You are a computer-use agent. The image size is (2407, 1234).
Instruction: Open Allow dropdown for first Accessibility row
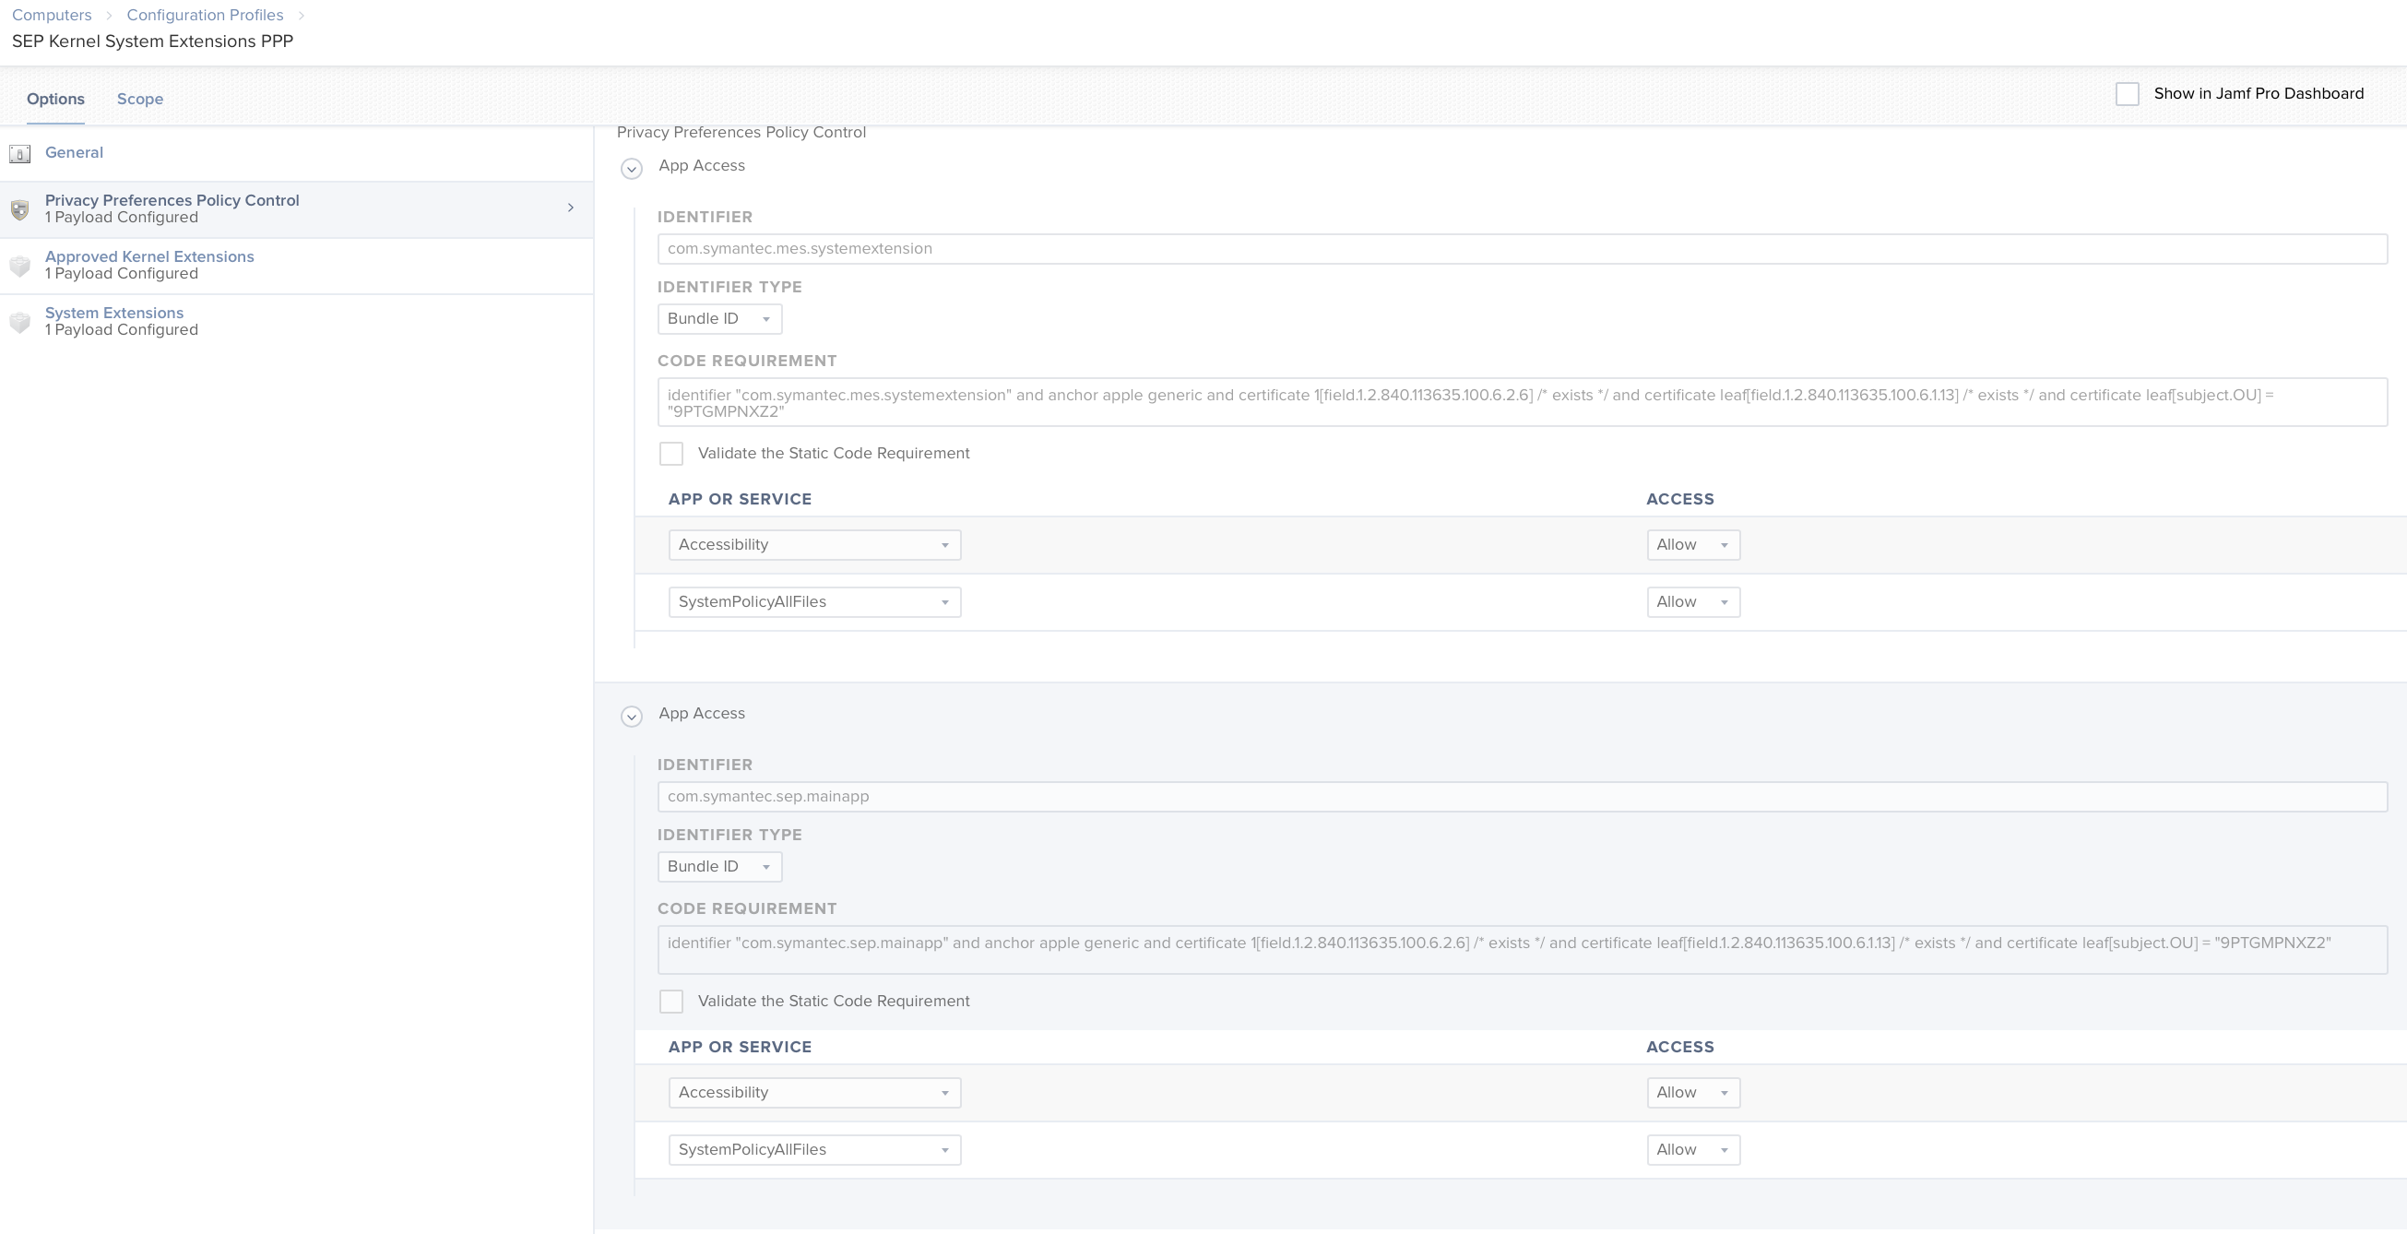[1693, 545]
